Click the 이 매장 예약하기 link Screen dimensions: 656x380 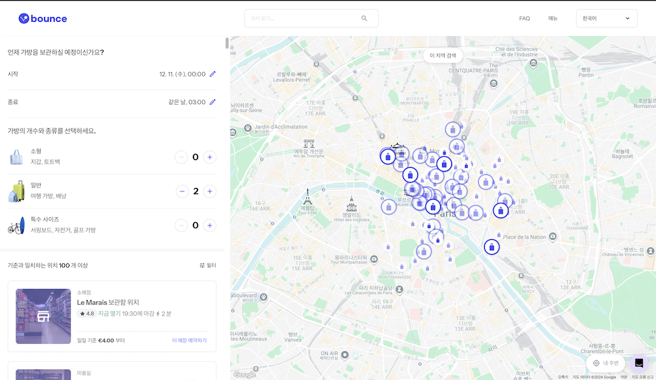click(190, 340)
